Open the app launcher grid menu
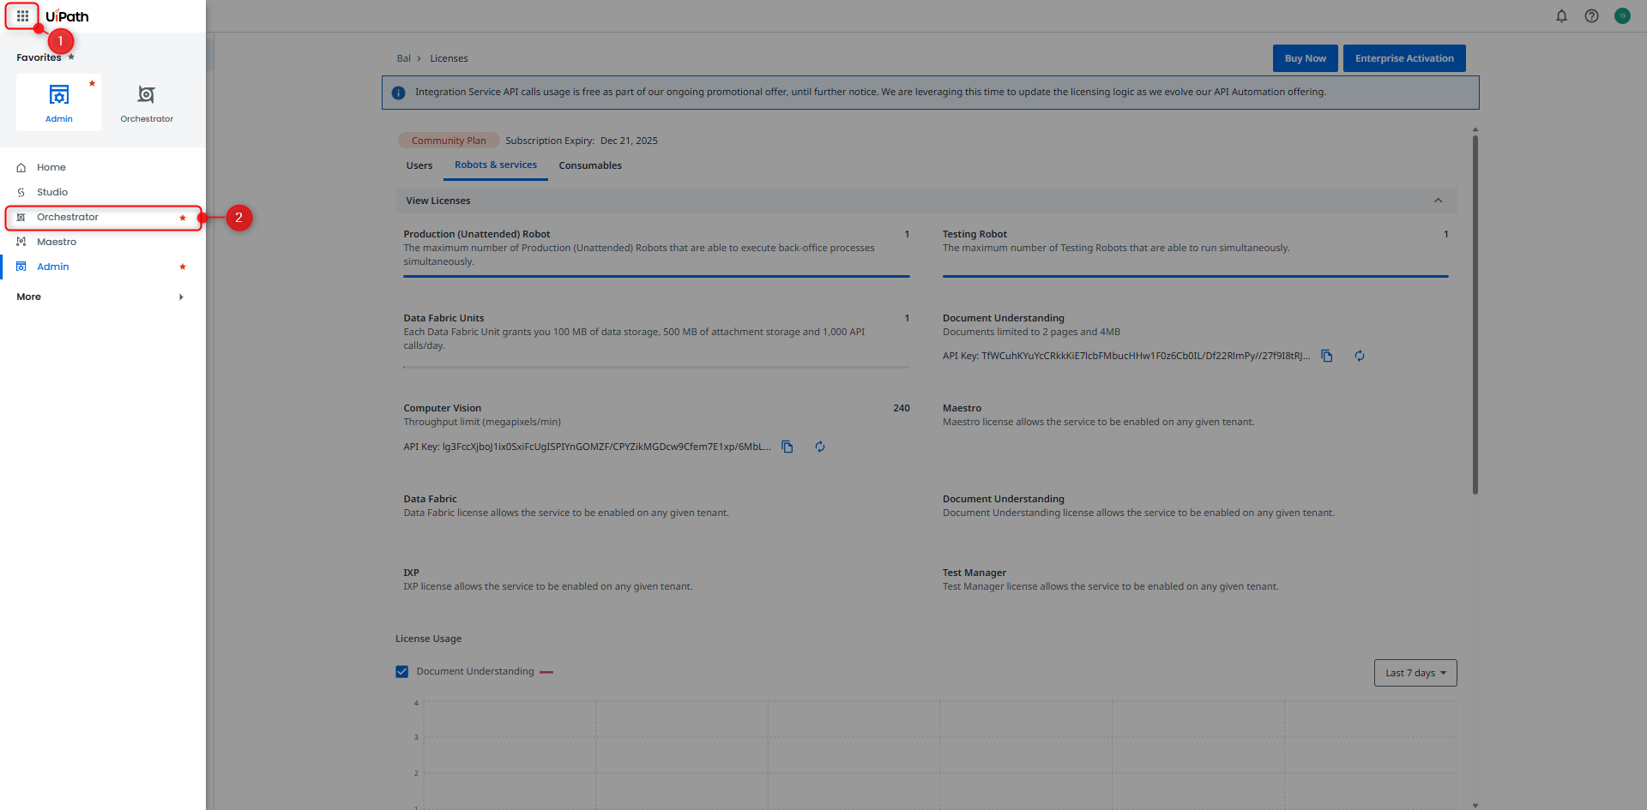1647x810 pixels. pyautogui.click(x=22, y=16)
